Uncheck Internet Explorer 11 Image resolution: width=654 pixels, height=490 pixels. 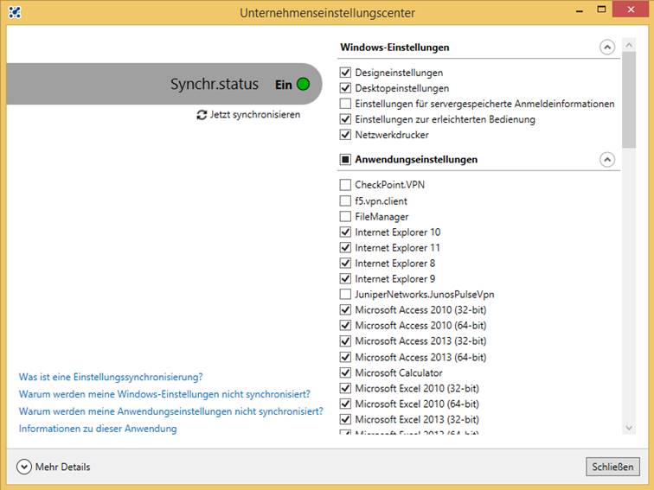[345, 248]
